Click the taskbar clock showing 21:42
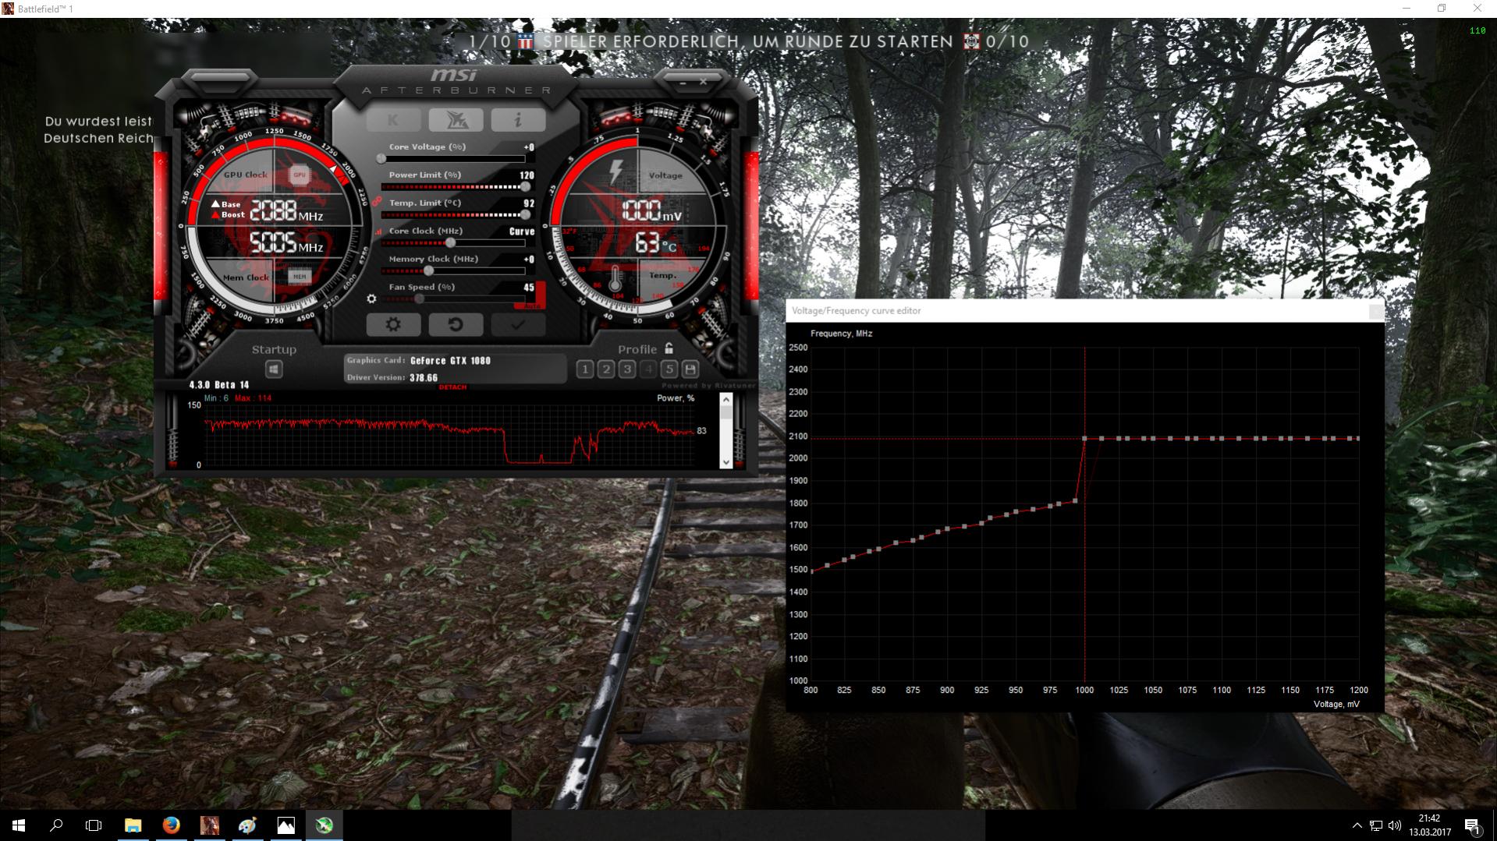Screen dimensions: 1497x841 pos(1430,825)
